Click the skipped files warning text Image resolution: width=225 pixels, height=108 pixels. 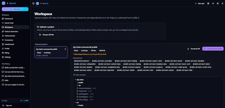point(90,54)
